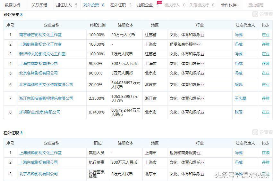The width and height of the screenshot is (273, 181).
Task: Click 在业 status of 北京烽驰映画 row
Action: point(266,84)
